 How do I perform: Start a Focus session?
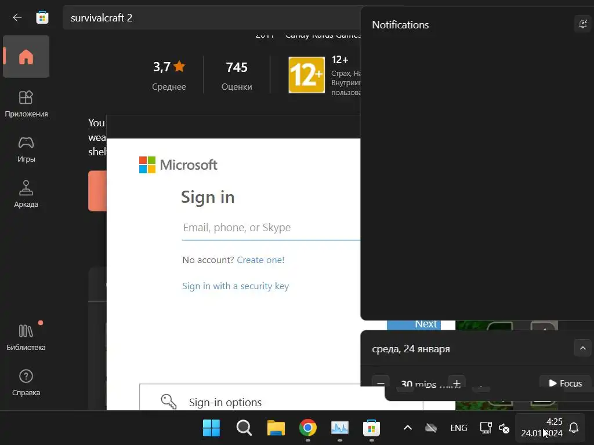[x=565, y=383]
